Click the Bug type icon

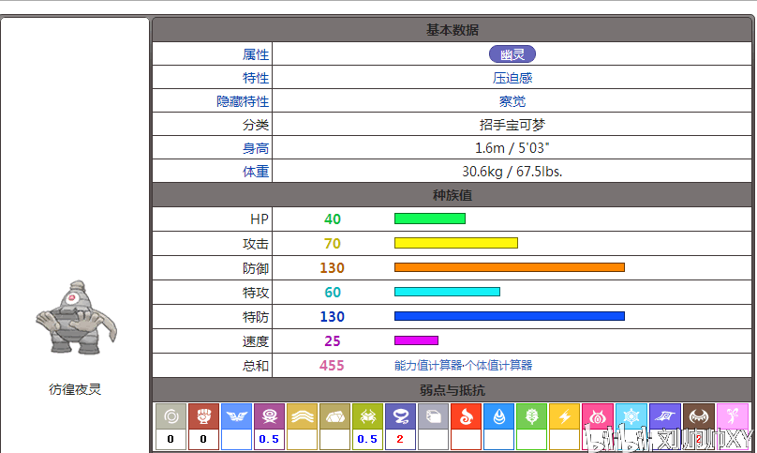[x=367, y=416]
